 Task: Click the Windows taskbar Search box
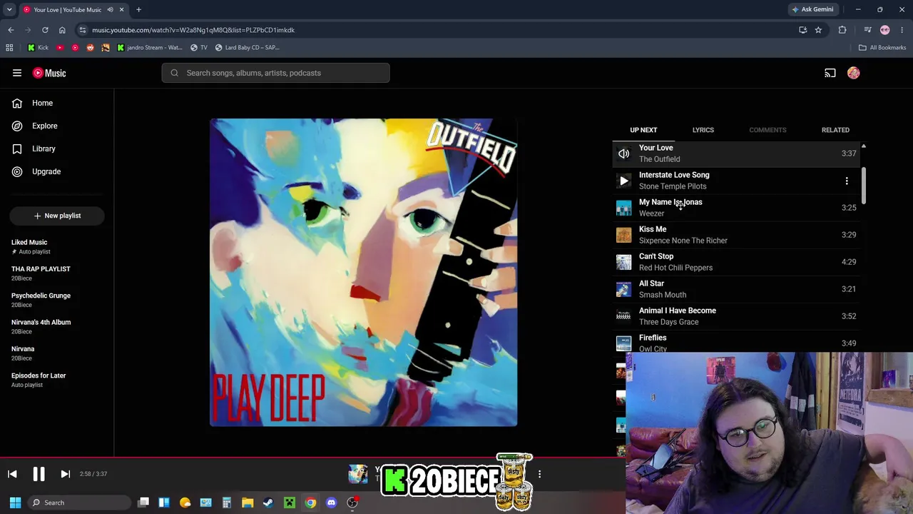[80, 503]
